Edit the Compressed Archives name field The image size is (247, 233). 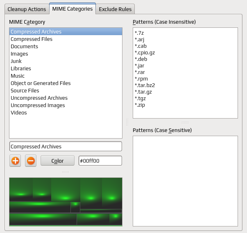tap(66, 146)
